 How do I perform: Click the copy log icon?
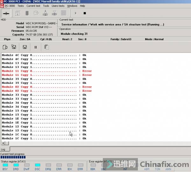tap(46, 47)
